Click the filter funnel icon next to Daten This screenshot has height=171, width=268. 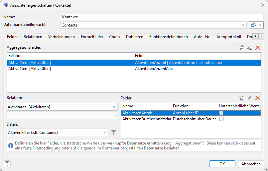tap(114, 133)
